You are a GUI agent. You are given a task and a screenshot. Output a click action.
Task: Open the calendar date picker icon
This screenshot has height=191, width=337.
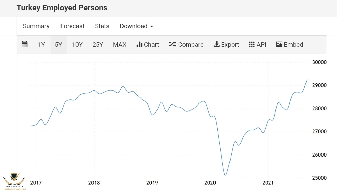tap(25, 44)
